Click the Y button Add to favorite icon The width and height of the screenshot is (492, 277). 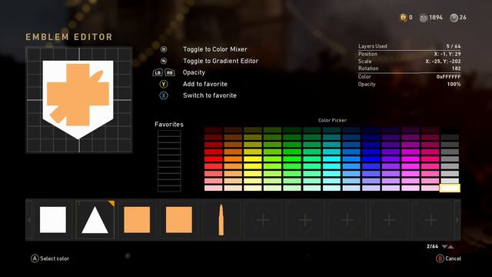pyautogui.click(x=164, y=84)
